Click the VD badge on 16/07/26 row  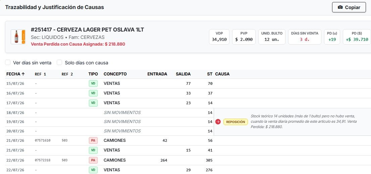point(93,93)
